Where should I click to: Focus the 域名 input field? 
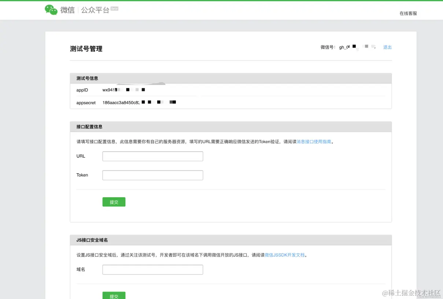pyautogui.click(x=153, y=270)
